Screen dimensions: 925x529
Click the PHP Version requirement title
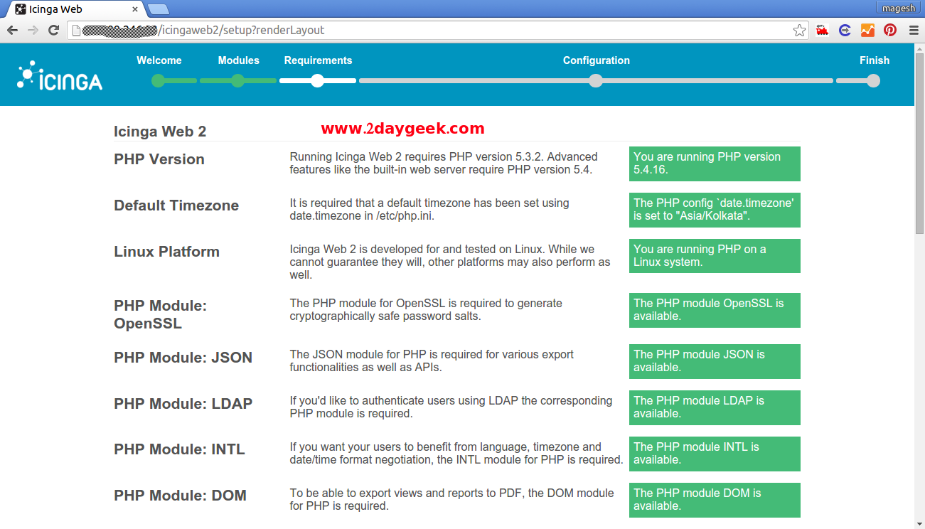pyautogui.click(x=159, y=159)
